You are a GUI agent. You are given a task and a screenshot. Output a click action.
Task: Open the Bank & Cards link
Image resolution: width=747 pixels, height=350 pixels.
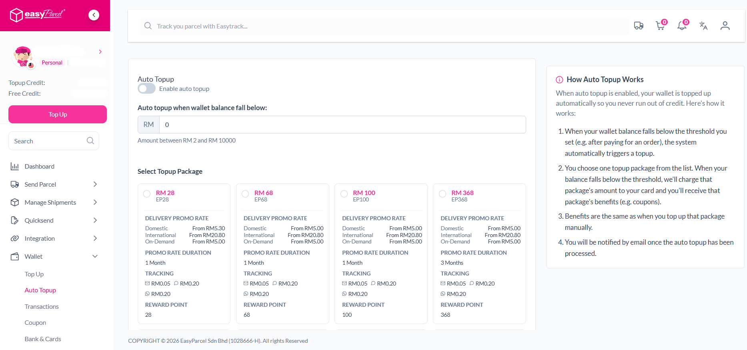click(43, 339)
